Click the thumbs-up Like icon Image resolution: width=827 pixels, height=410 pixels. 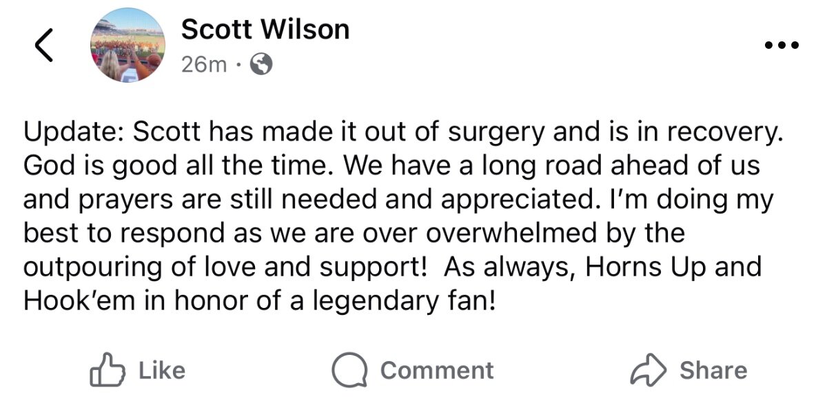coord(108,371)
